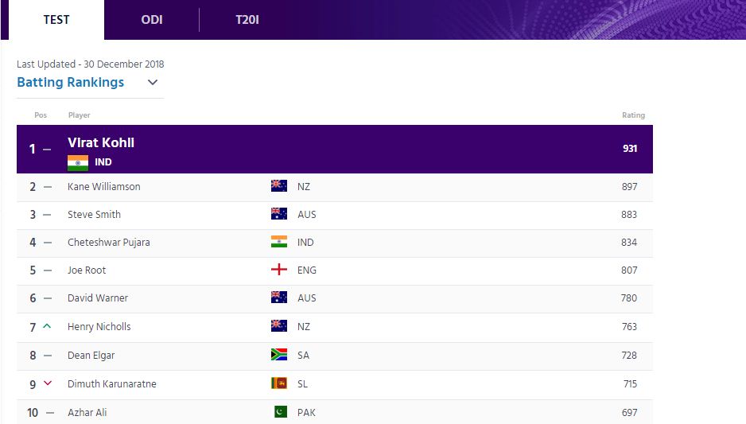Click the red down arrow for Dimuth Karunaratne
Viewport: 746px width, 424px height.
tap(47, 383)
